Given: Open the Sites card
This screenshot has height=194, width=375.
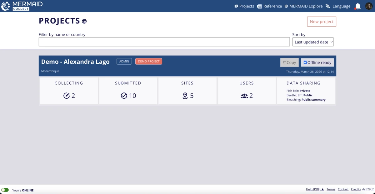Looking at the screenshot, I should tap(187, 91).
